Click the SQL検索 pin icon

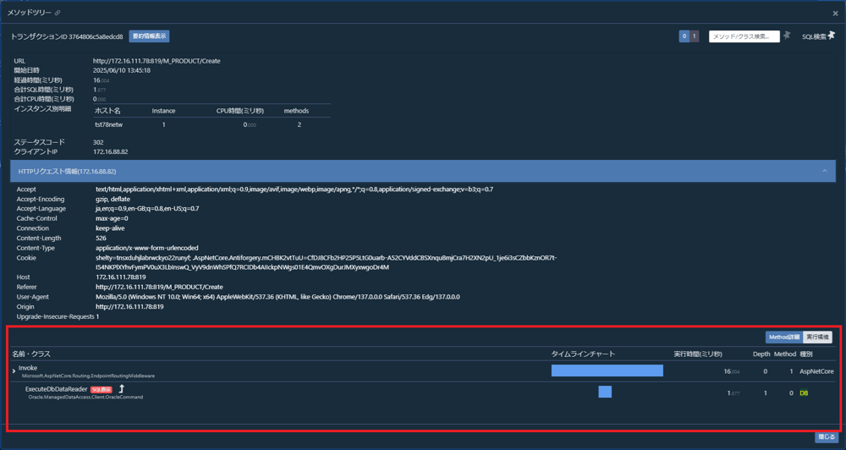(x=832, y=35)
